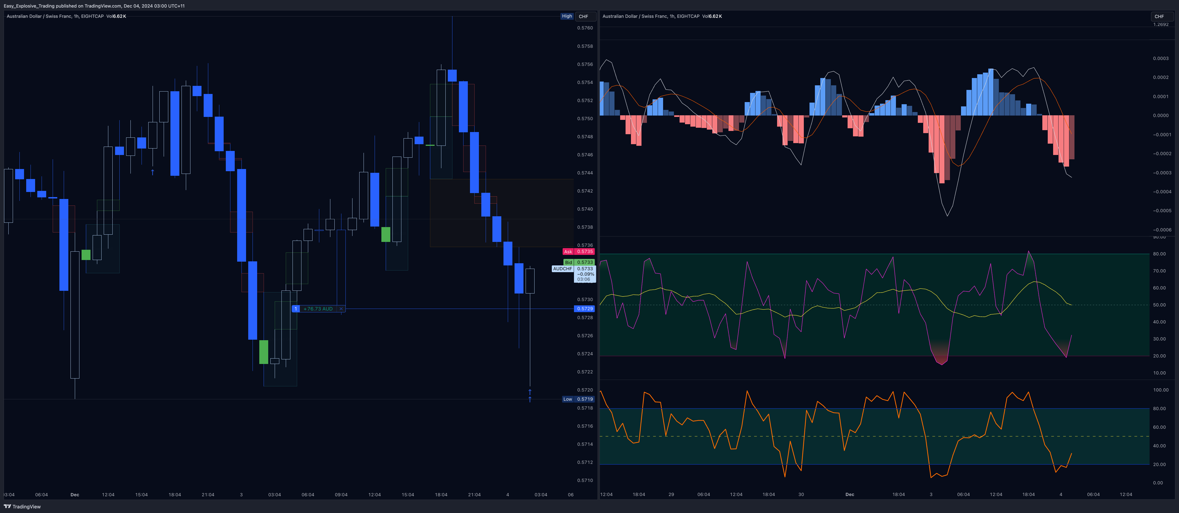This screenshot has width=1179, height=513.
Task: Click the 09:04 label on left chart time axis
Action: (341, 495)
